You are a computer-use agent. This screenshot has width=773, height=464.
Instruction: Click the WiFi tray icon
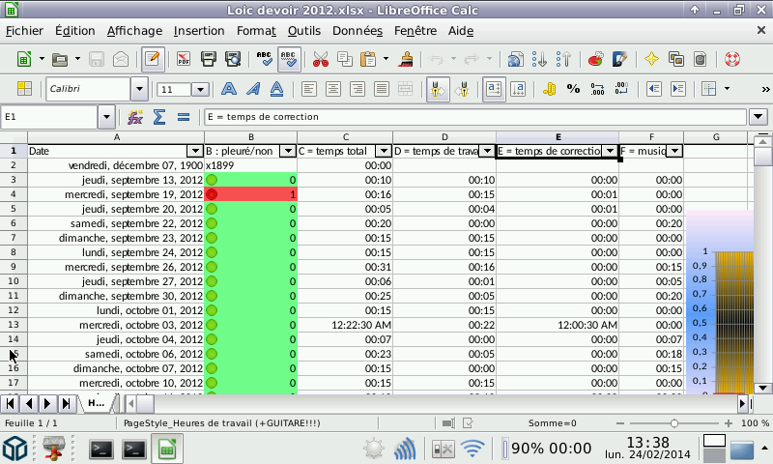[x=472, y=449]
